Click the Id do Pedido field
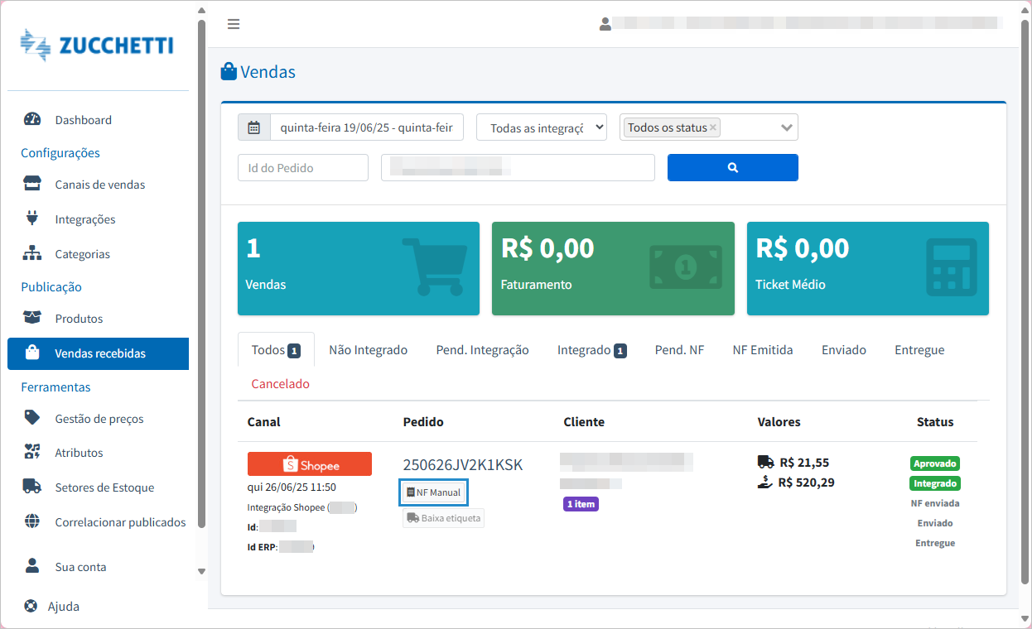 302,167
